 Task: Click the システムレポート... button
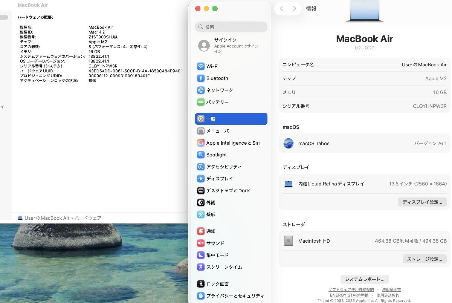pos(365,279)
